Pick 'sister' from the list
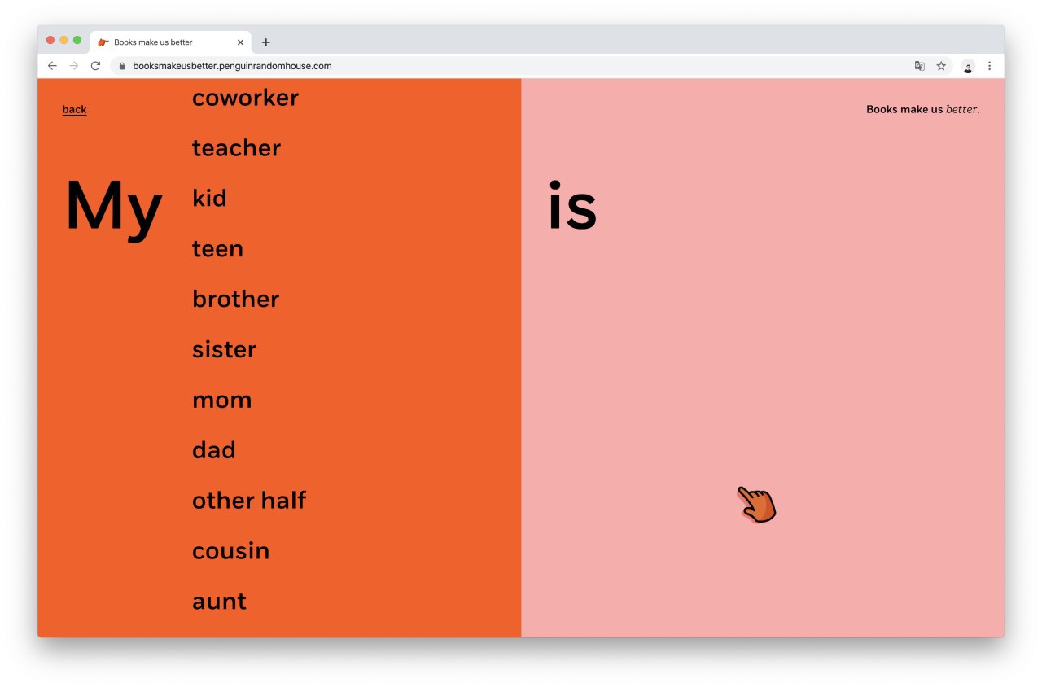 [224, 349]
